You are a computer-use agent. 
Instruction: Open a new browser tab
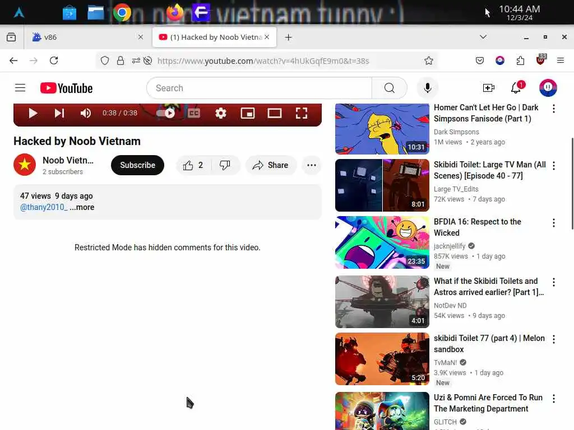289,38
